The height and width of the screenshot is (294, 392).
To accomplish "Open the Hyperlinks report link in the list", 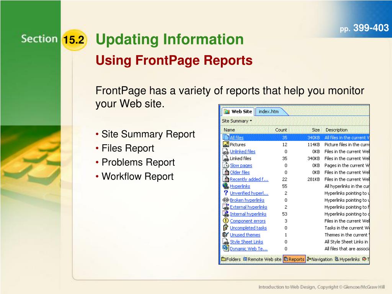I will tap(240, 186).
